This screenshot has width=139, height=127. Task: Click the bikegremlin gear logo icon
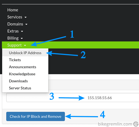click(136, 124)
